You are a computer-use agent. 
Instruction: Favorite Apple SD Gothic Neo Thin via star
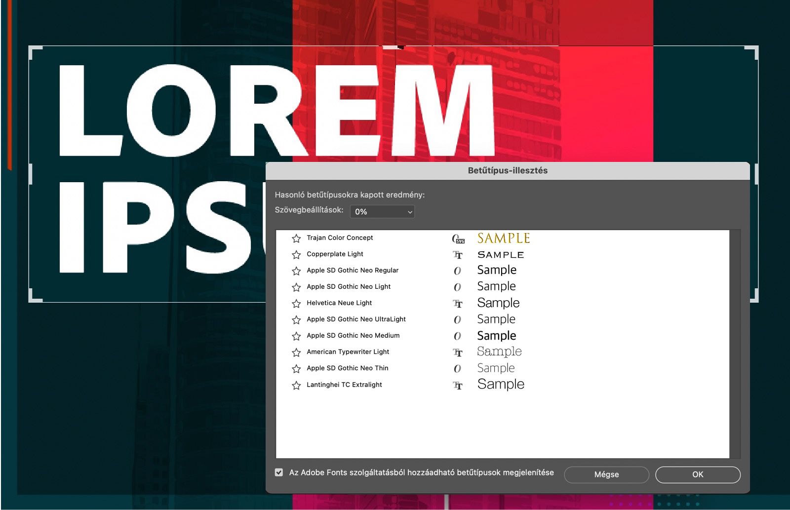[x=296, y=369]
